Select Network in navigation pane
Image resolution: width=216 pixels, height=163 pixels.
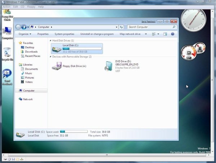click(28, 99)
